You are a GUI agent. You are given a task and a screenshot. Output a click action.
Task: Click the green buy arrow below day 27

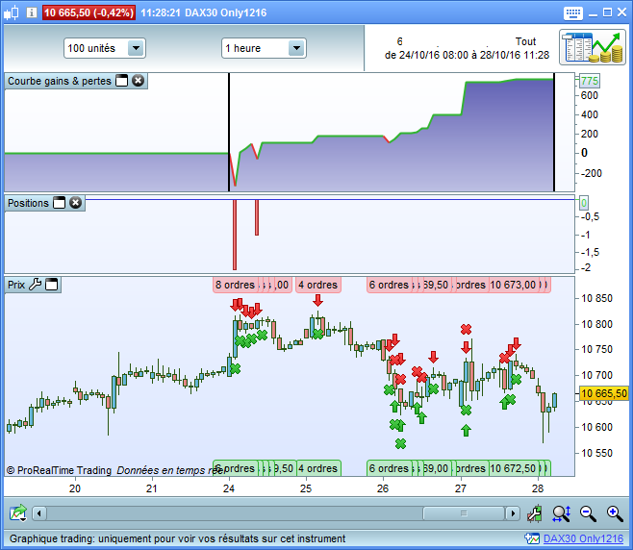click(x=466, y=430)
